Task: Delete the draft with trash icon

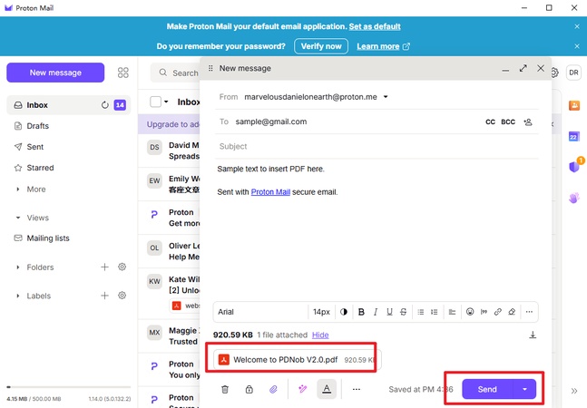Action: (x=225, y=389)
